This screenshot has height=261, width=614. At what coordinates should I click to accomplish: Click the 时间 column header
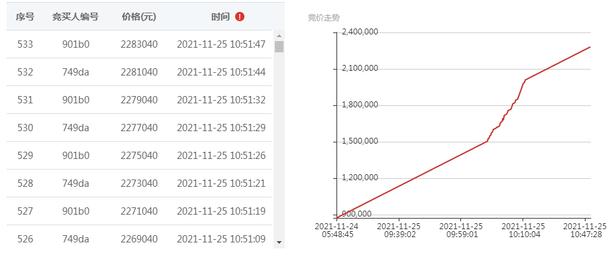[x=221, y=17]
